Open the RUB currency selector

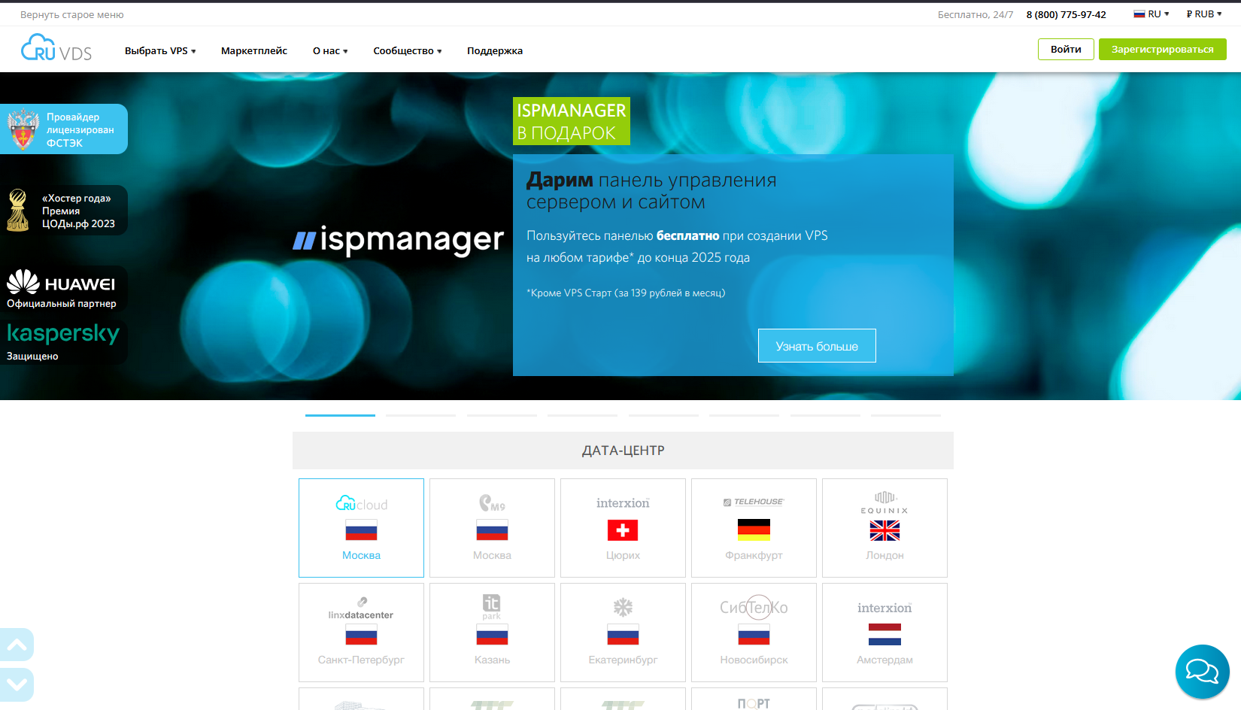click(x=1204, y=14)
